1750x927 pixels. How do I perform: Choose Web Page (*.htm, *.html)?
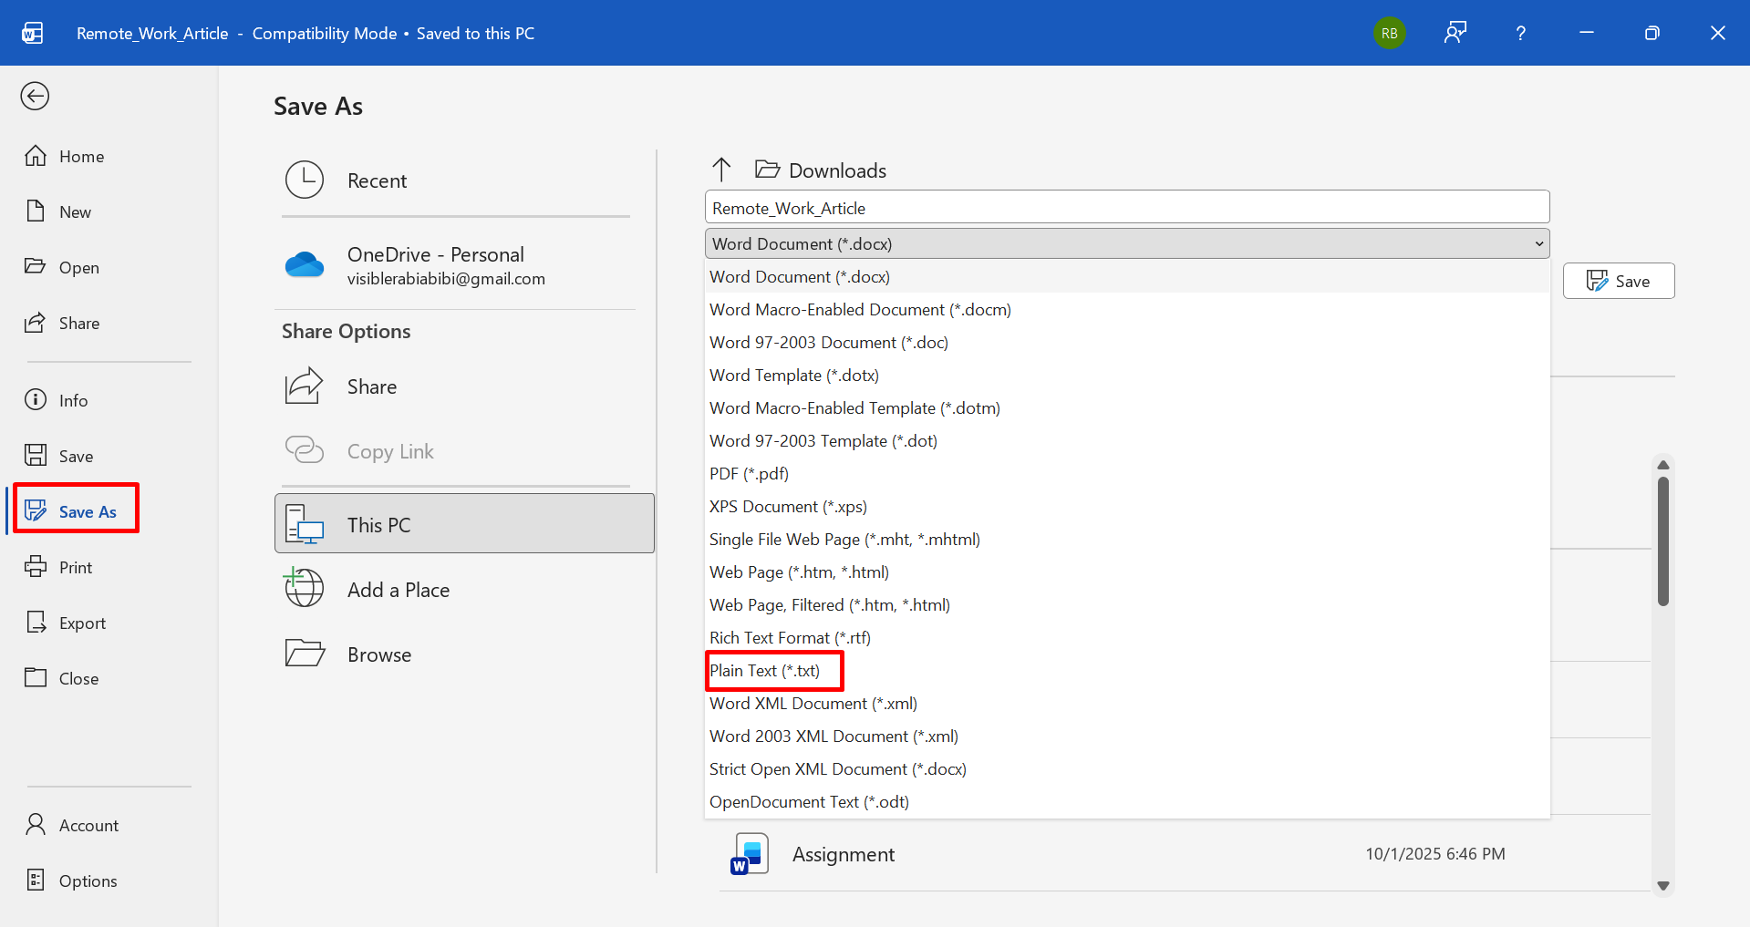click(x=1127, y=572)
